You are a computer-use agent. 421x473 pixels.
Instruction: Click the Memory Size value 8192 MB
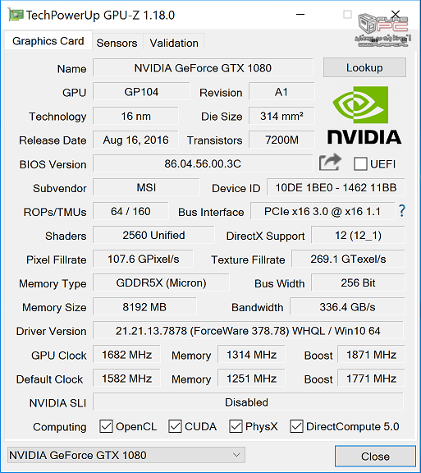[x=144, y=307]
